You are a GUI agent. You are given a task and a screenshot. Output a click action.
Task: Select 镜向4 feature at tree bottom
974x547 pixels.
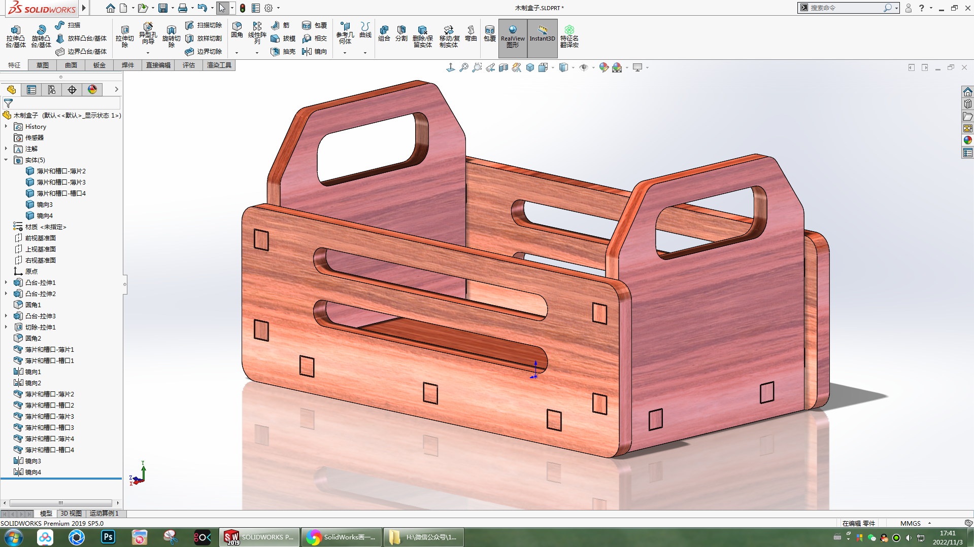pos(33,472)
